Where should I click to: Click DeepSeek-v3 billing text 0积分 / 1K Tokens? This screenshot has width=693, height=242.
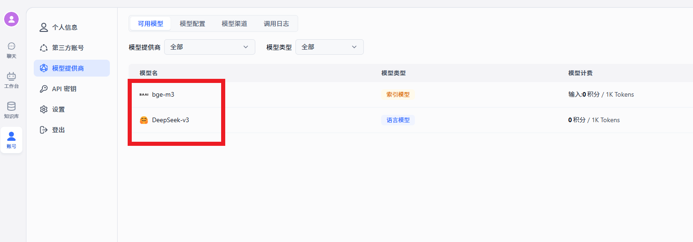tap(594, 120)
